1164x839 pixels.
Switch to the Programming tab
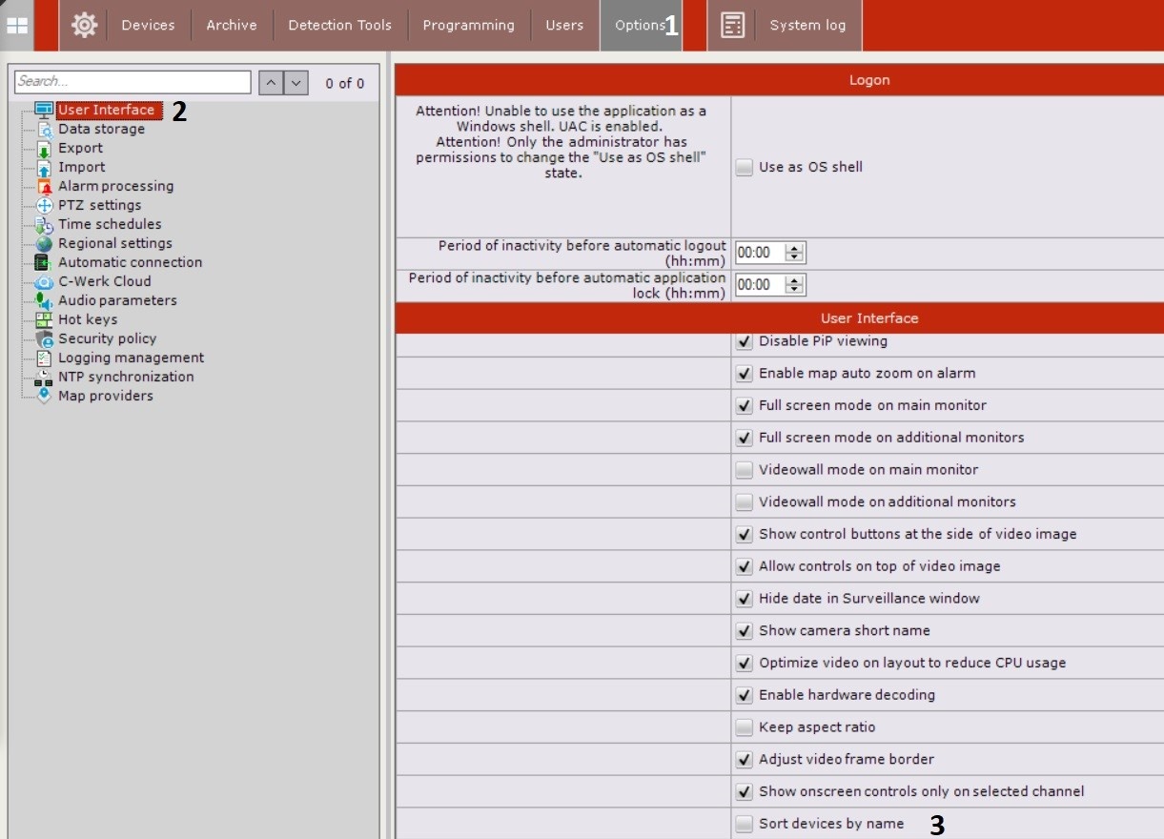click(468, 26)
